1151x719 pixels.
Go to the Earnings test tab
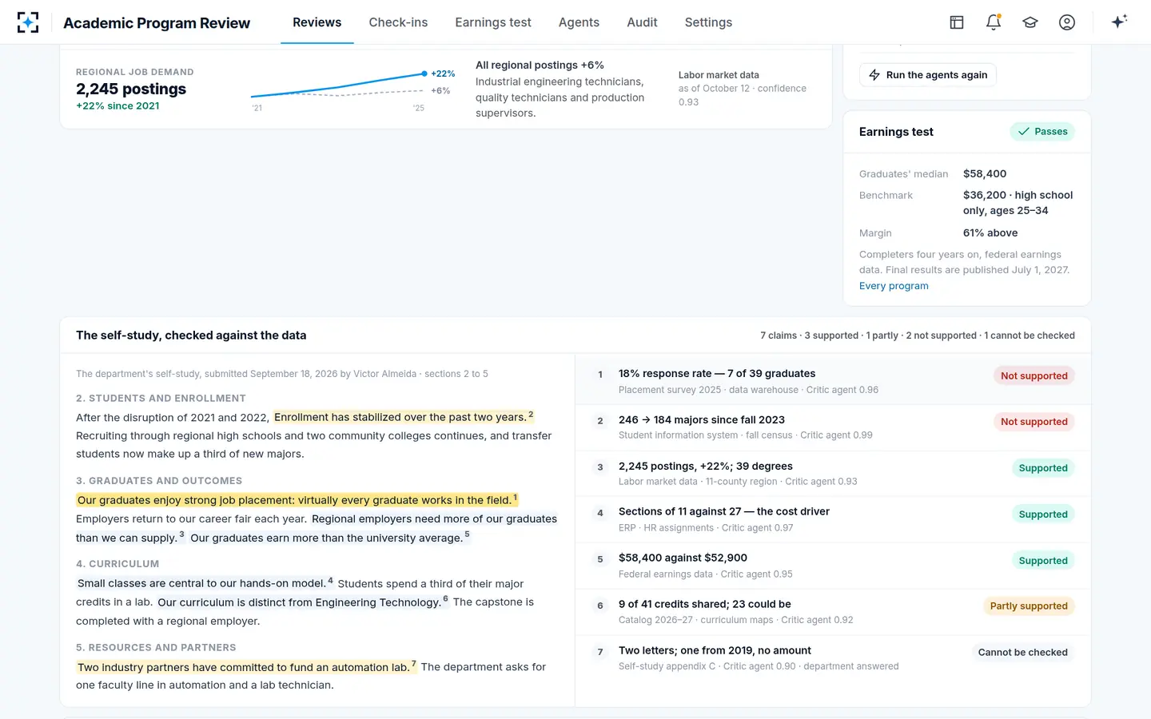coord(493,22)
